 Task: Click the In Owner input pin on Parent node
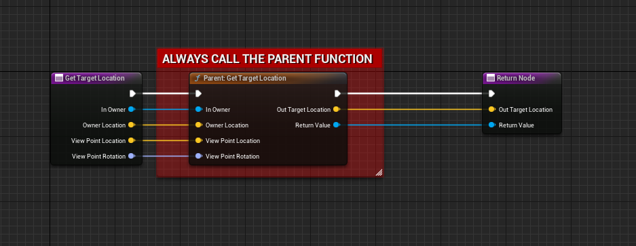click(x=198, y=109)
